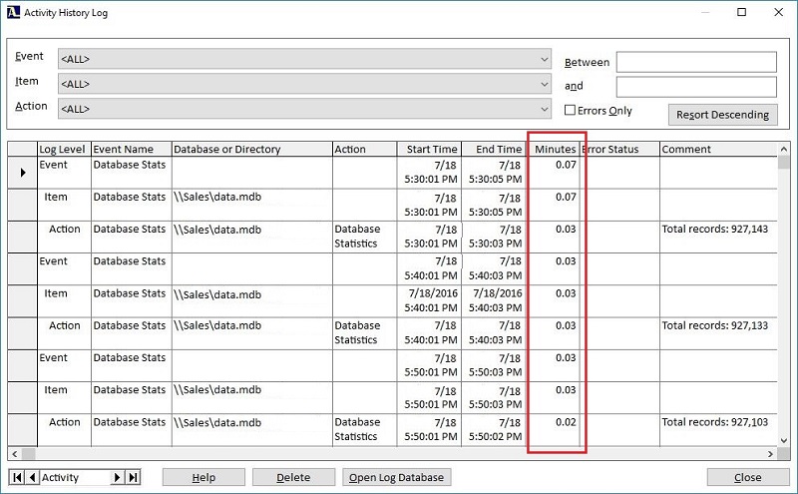The width and height of the screenshot is (798, 494).
Task: Expand the Item filter dropdown
Action: (544, 85)
